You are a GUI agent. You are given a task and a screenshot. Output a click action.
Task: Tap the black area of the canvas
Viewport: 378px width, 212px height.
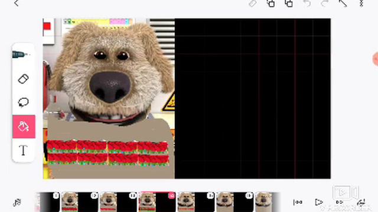pos(252,98)
